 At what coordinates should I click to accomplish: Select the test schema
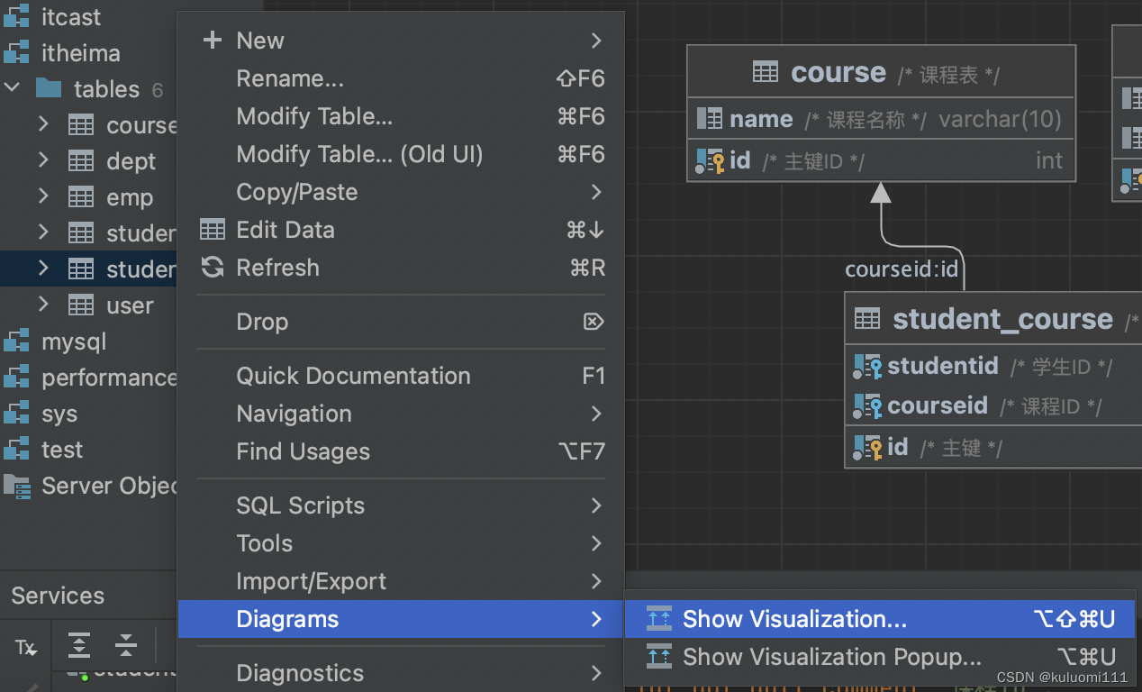point(62,450)
